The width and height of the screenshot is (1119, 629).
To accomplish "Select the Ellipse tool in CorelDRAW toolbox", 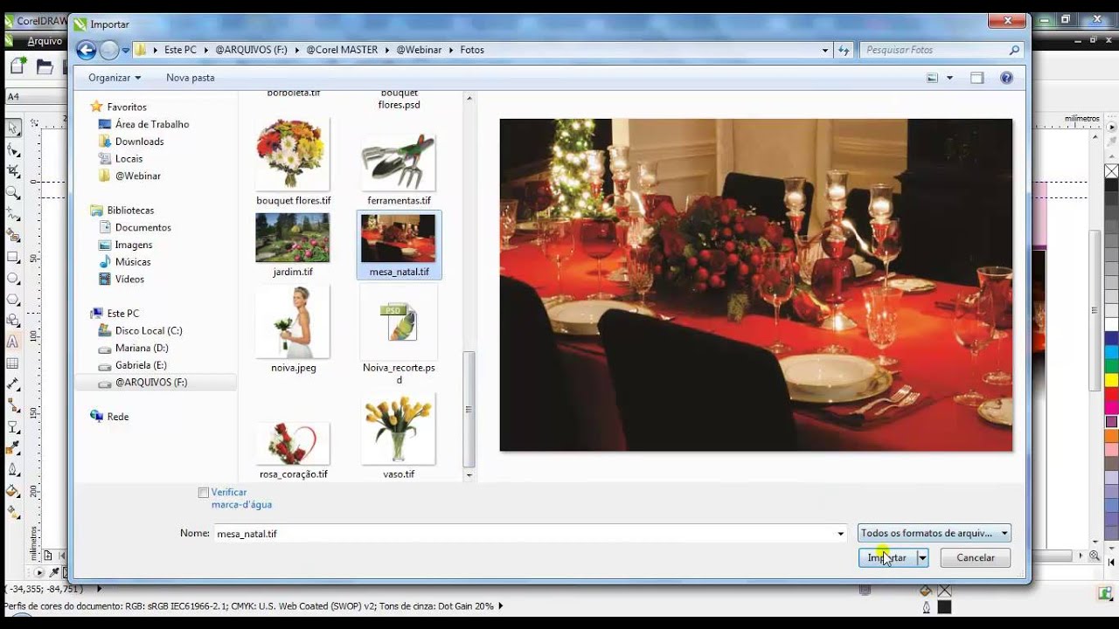I will point(13,278).
